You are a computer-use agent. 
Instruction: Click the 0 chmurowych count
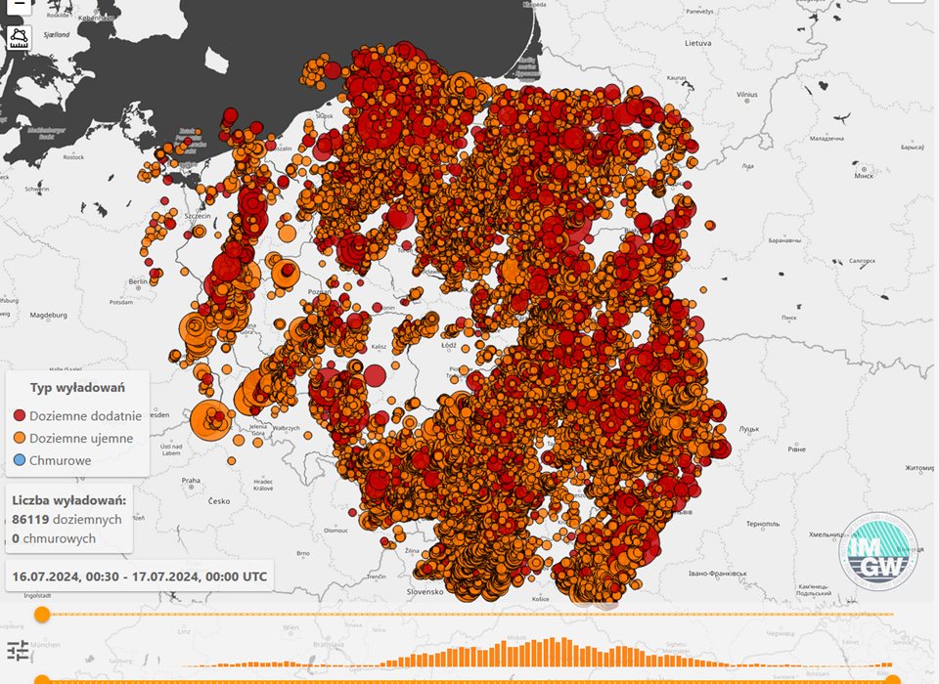point(54,538)
